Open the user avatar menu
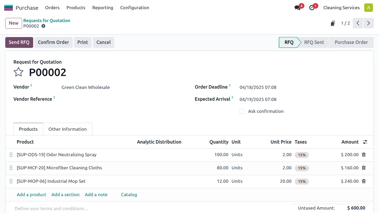 368,8
